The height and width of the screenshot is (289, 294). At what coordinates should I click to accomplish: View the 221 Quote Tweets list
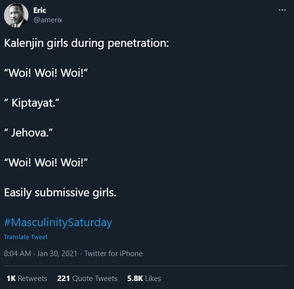point(87,279)
